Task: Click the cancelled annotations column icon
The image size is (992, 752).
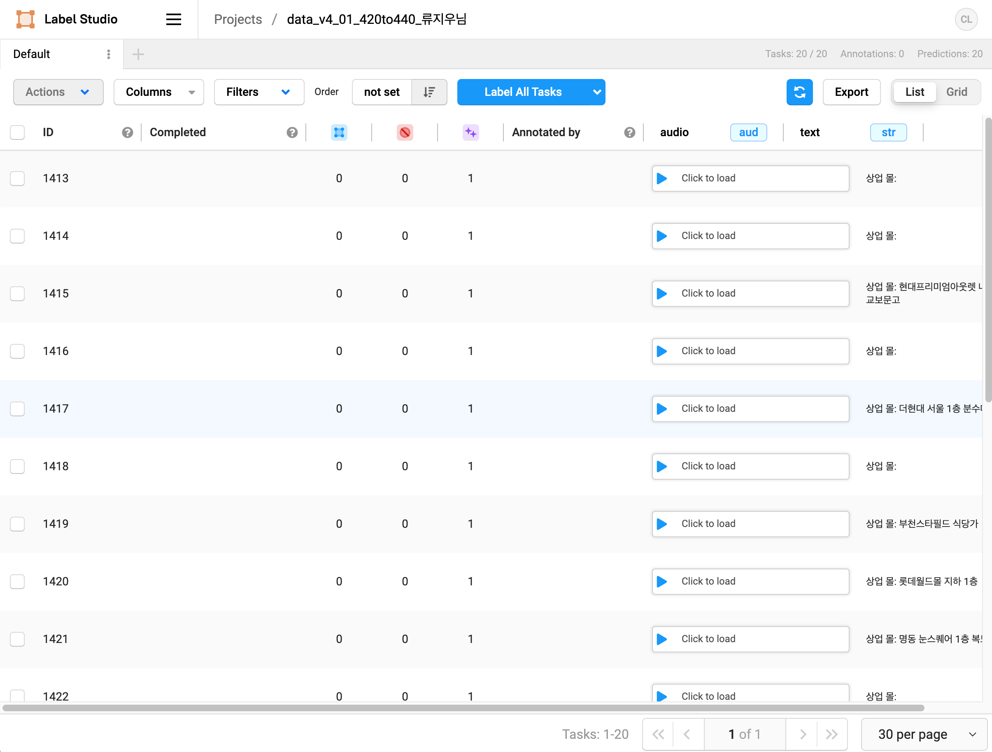Action: (405, 132)
